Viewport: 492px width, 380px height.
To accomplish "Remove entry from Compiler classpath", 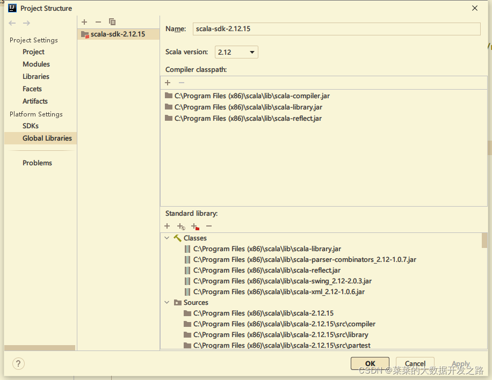I will 182,83.
